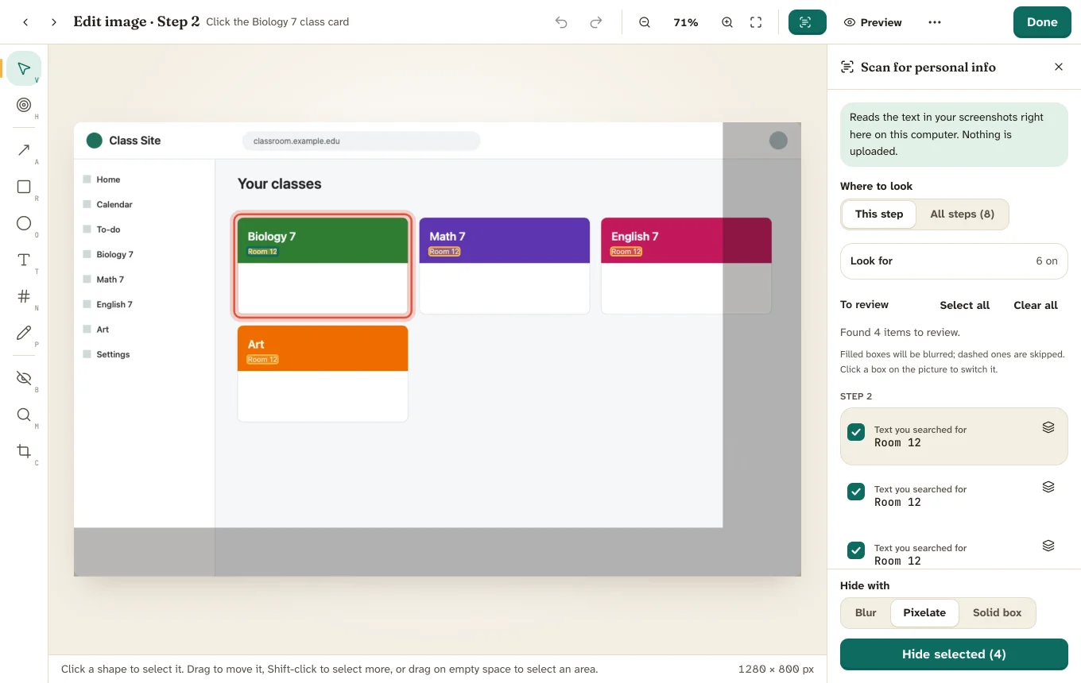
Task: Toggle the Room 12 box on the English 7 card
Action: coord(626,252)
